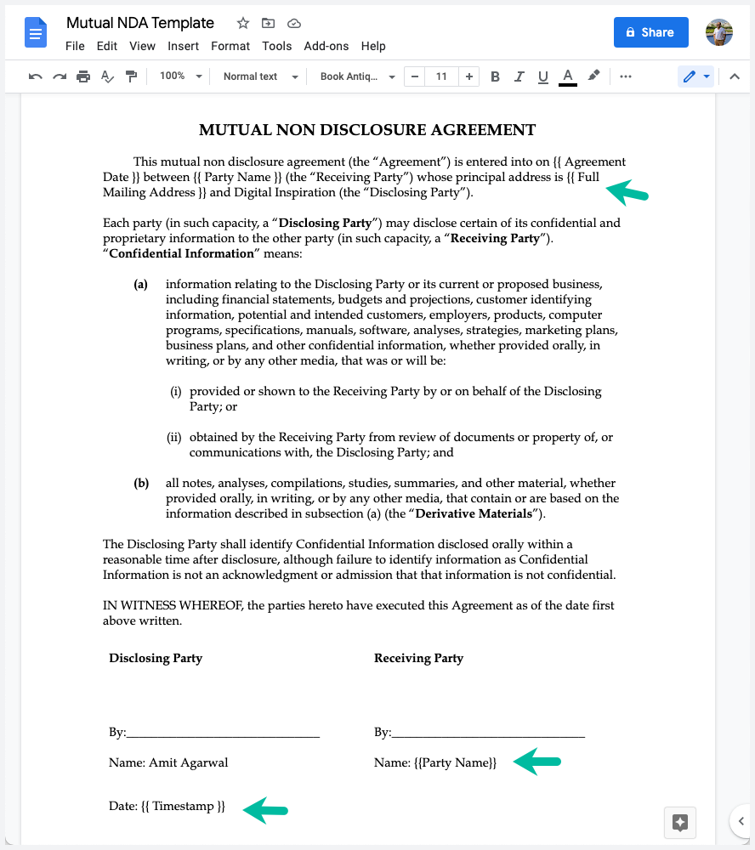Decrease font size with the minus button
Viewport: 755px width, 850px height.
click(414, 76)
